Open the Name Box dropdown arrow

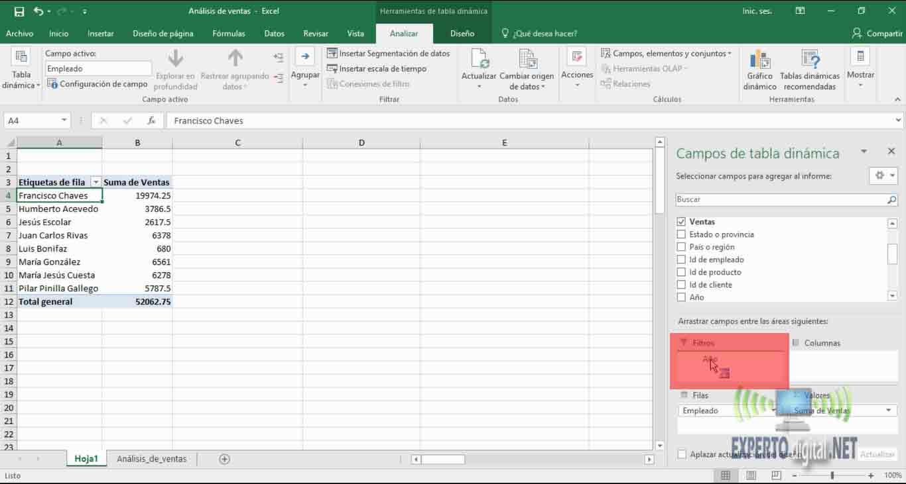(x=64, y=121)
